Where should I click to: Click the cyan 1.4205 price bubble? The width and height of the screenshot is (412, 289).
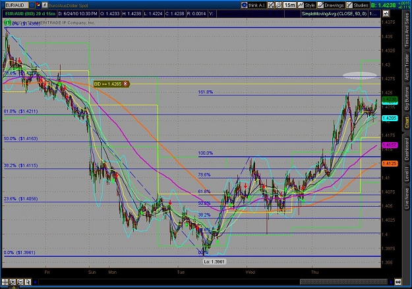point(390,118)
